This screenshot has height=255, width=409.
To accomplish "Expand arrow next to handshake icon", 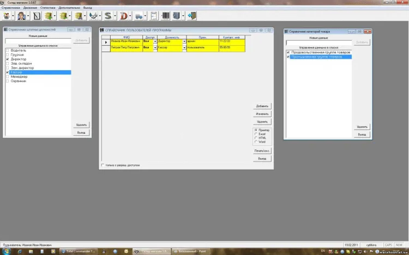I will point(100,16).
